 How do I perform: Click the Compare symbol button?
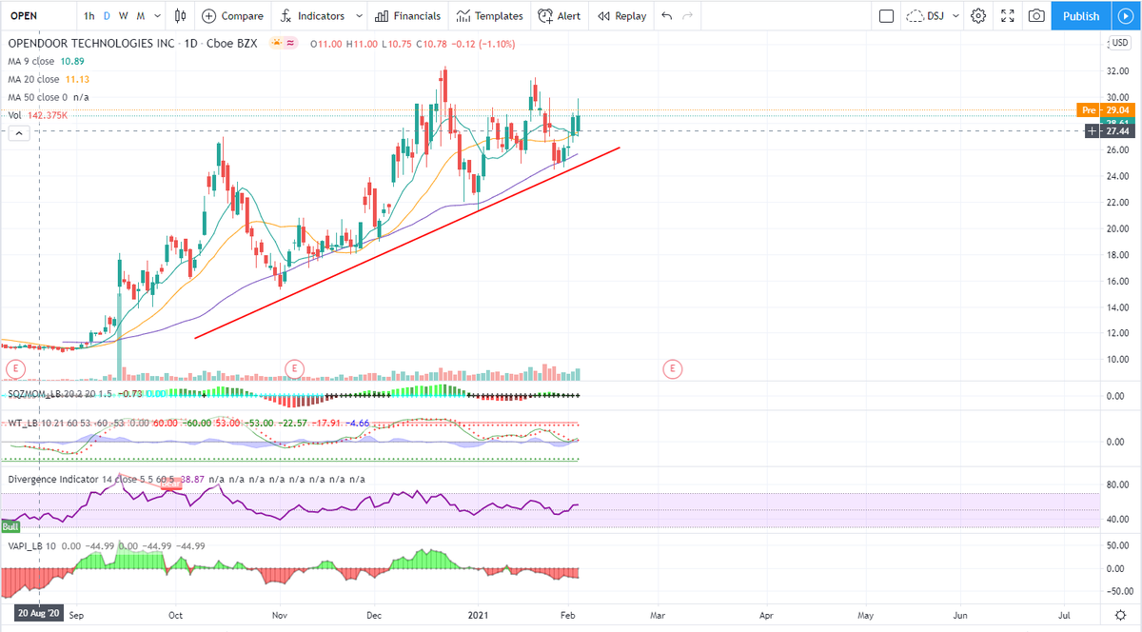point(232,15)
